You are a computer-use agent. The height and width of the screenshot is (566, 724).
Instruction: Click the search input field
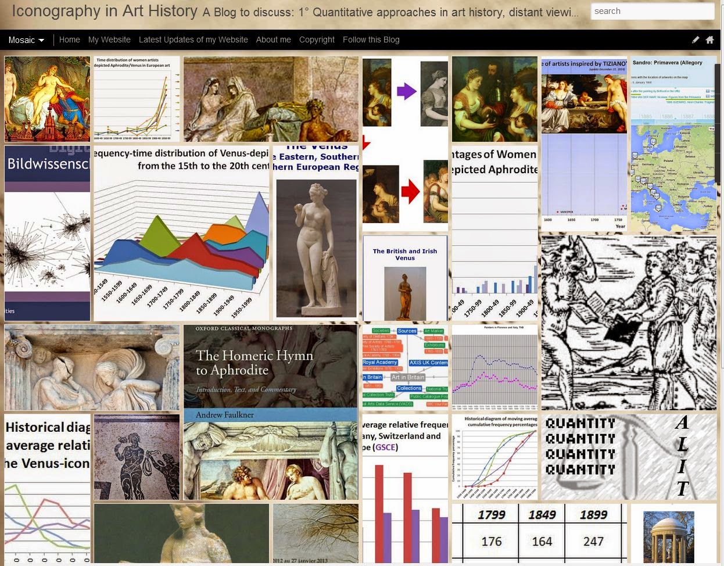point(653,11)
